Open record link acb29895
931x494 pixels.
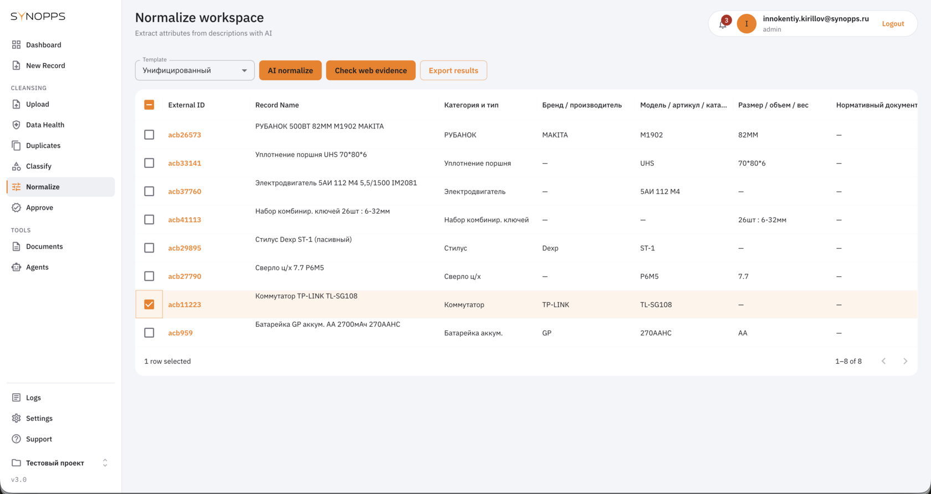[185, 248]
